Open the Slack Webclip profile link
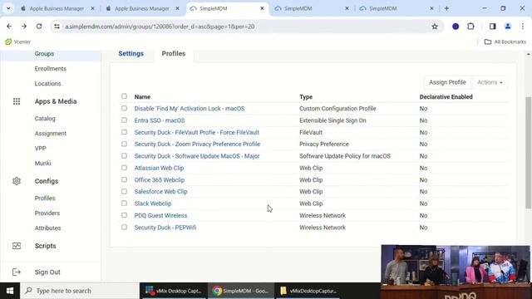 (153, 203)
